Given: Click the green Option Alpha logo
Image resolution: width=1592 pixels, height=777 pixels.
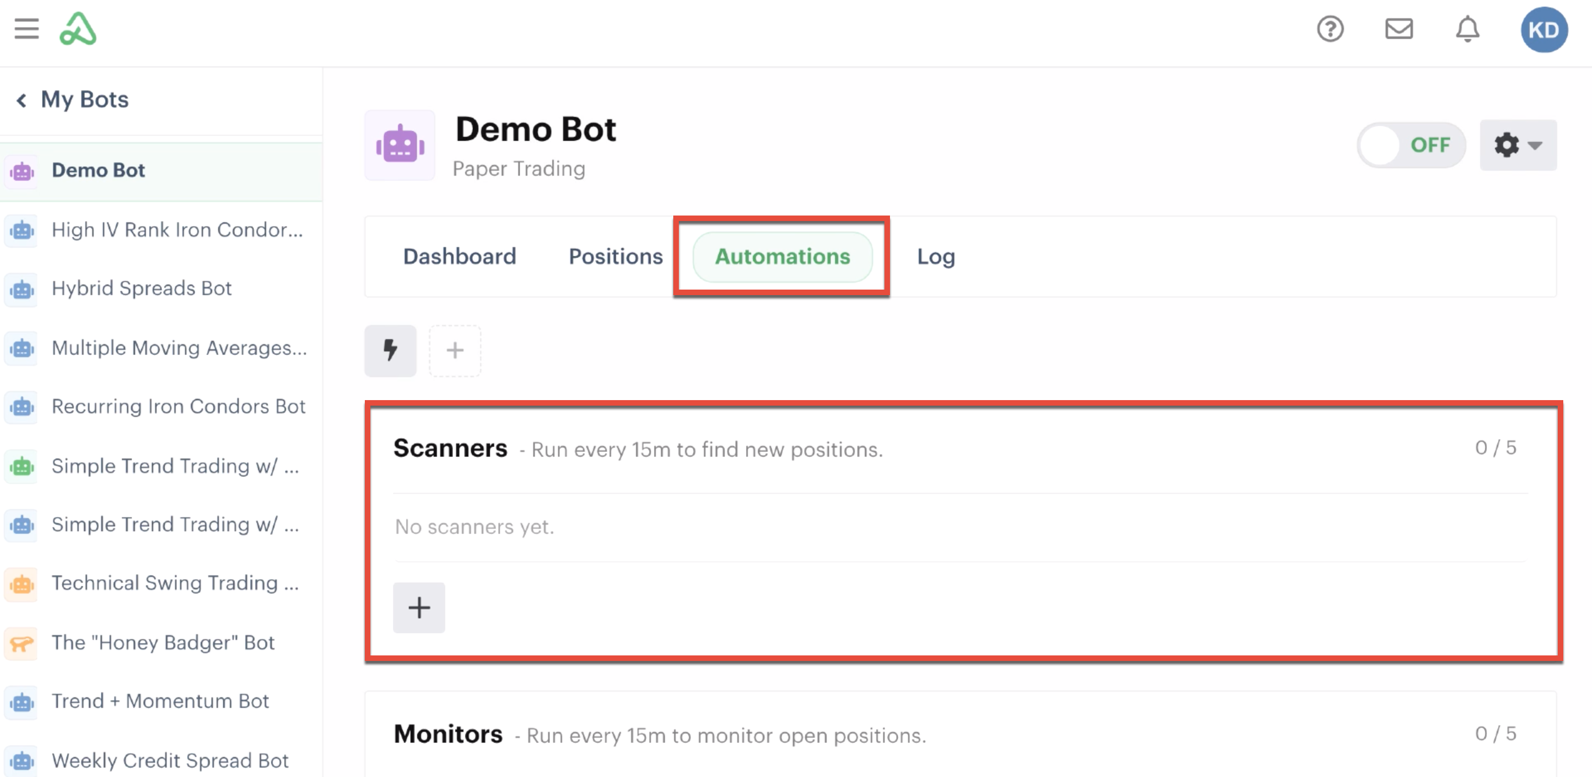Looking at the screenshot, I should (x=78, y=29).
